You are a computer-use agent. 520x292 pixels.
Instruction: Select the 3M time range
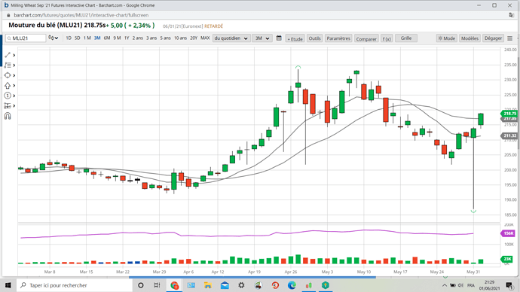pos(97,38)
